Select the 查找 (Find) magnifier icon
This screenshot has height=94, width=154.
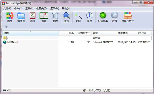click(x=67, y=17)
